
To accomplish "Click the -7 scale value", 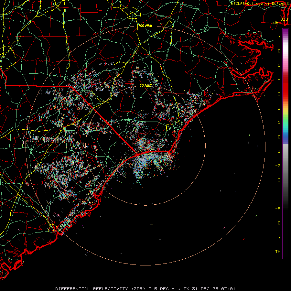I will (x=278, y=237).
